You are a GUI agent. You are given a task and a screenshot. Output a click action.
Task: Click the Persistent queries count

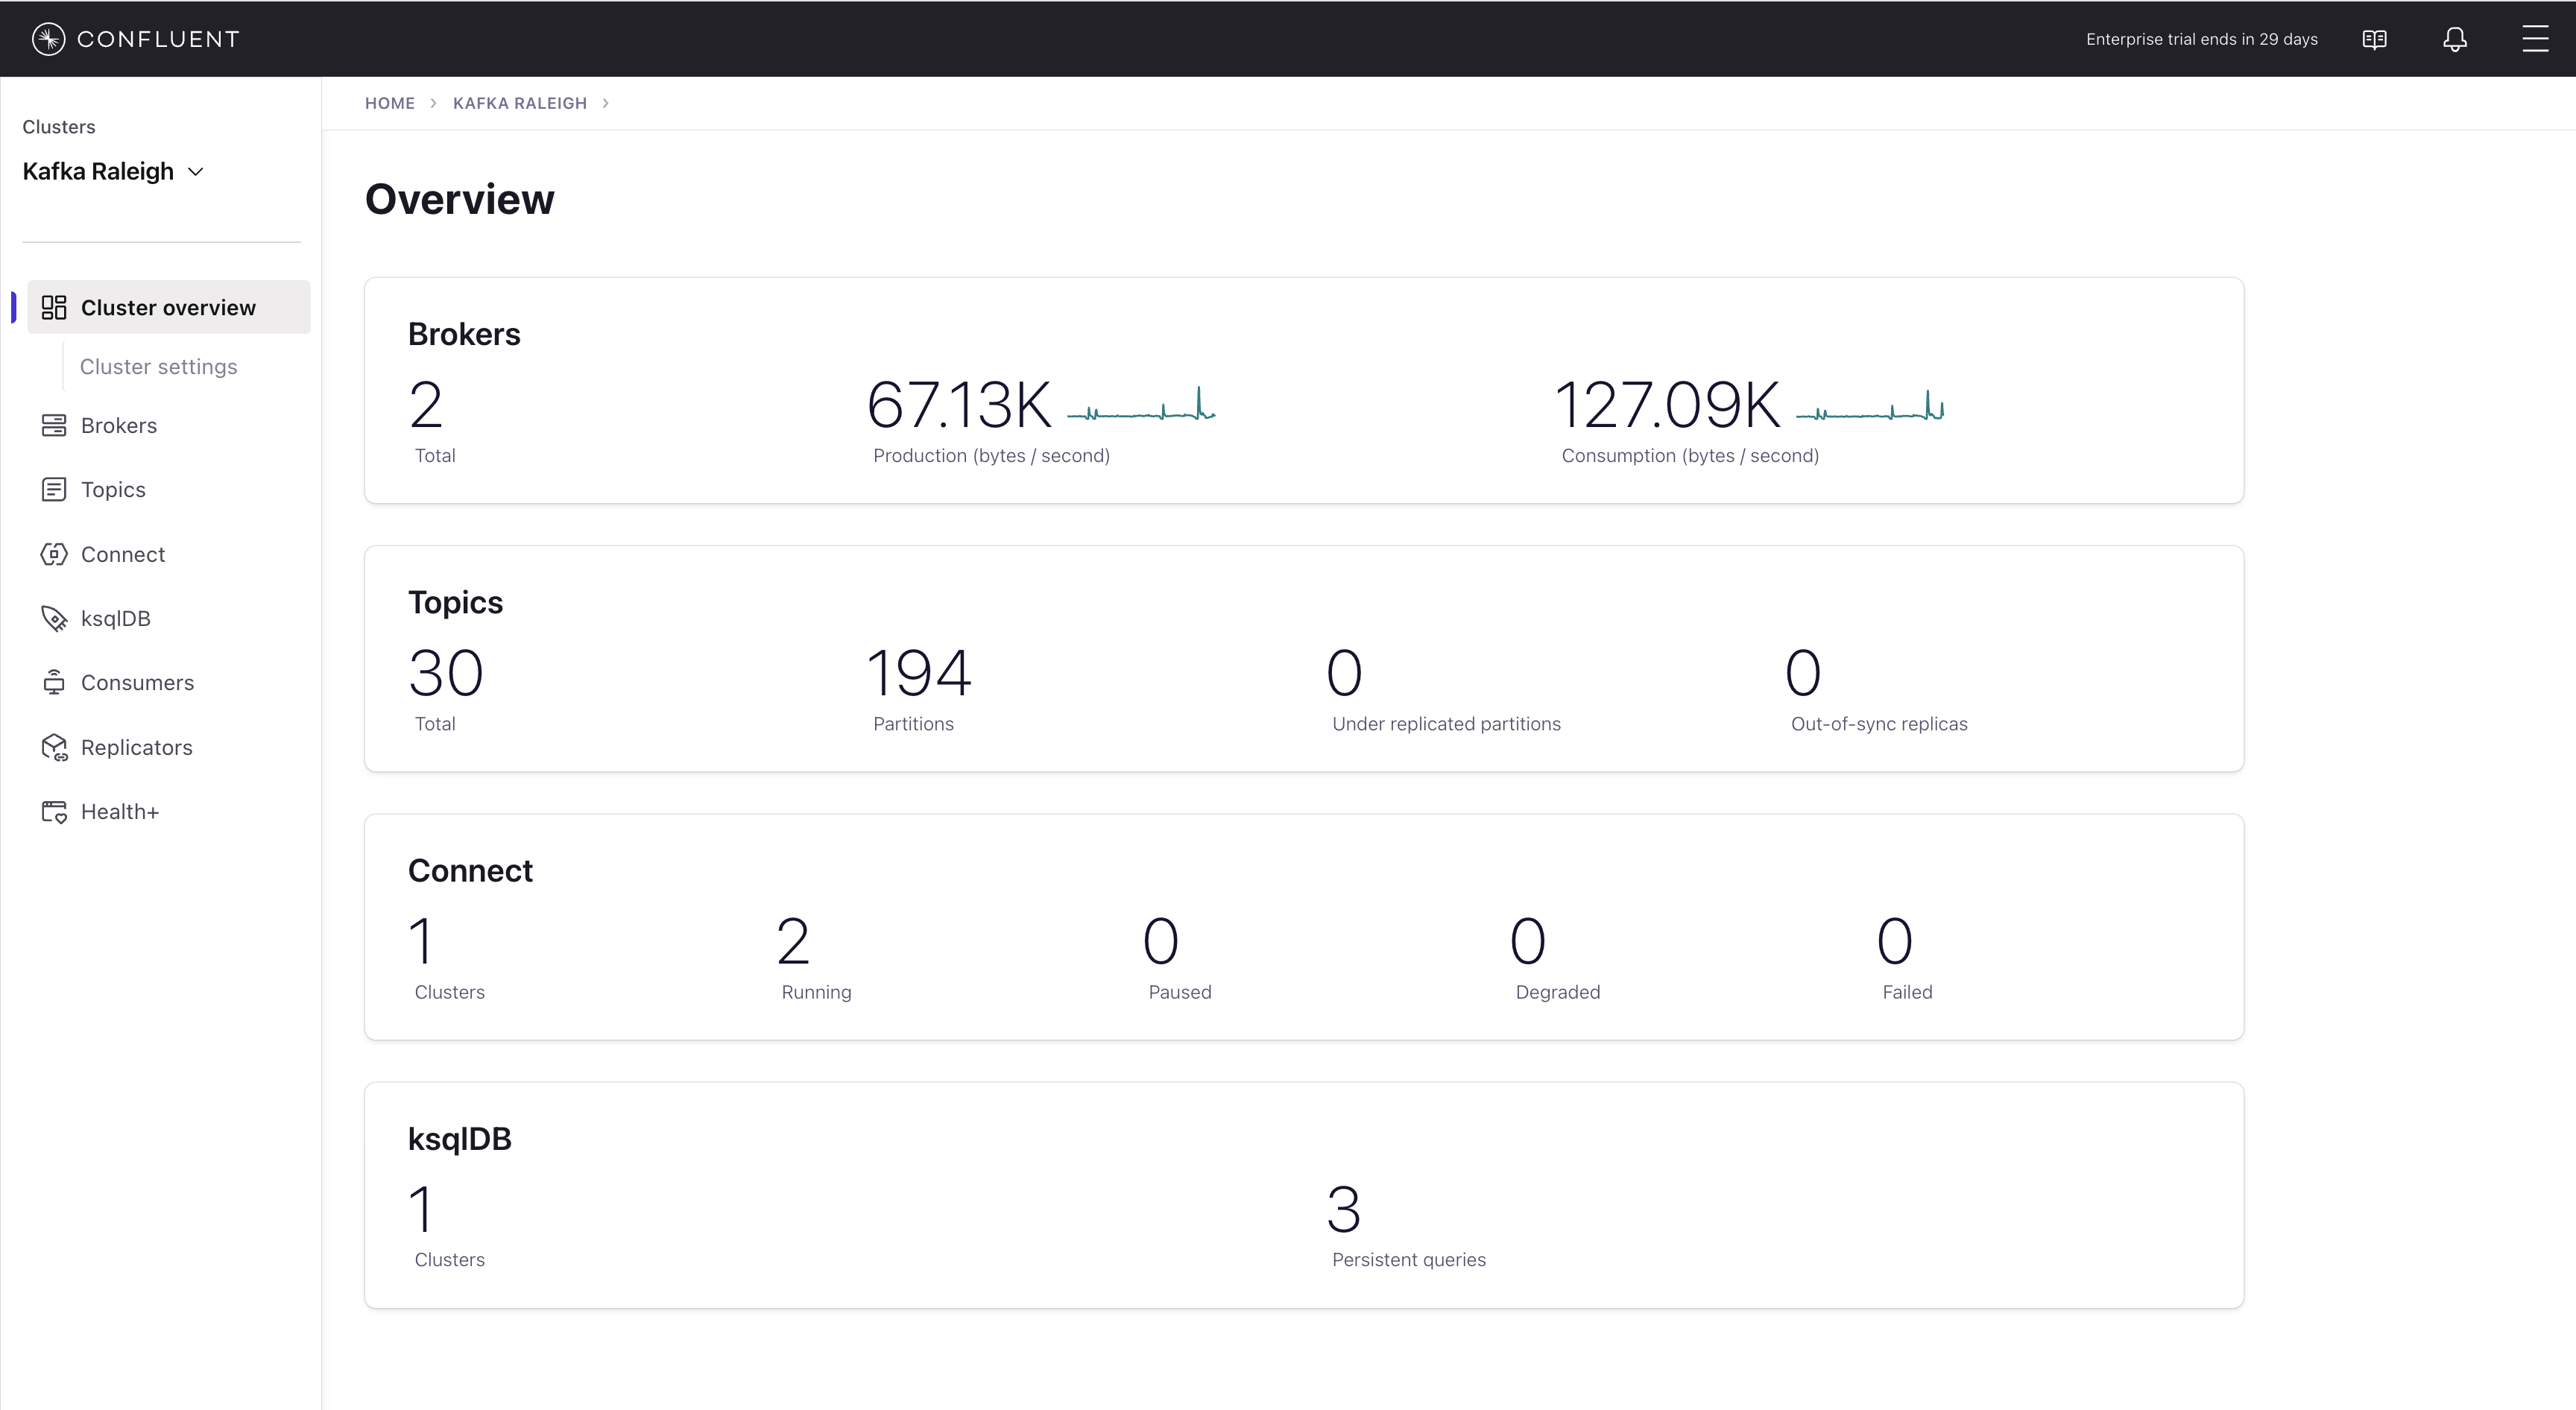click(1343, 1209)
